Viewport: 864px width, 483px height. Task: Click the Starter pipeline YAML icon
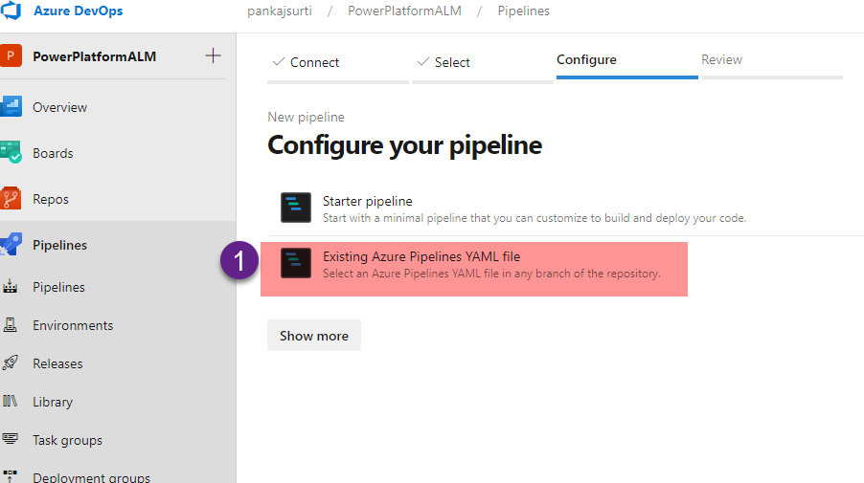296,208
